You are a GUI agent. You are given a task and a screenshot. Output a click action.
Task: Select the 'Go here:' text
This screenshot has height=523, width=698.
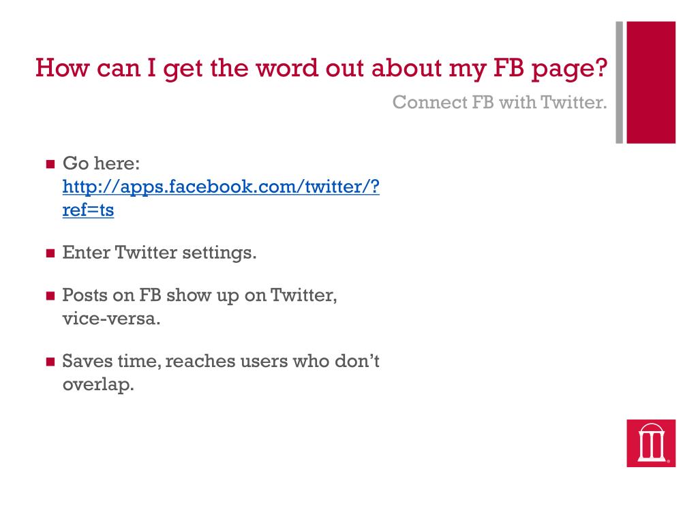[101, 163]
